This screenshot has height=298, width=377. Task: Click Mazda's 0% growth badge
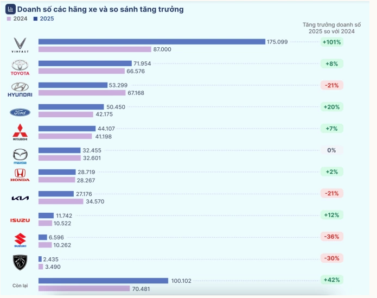tap(332, 150)
